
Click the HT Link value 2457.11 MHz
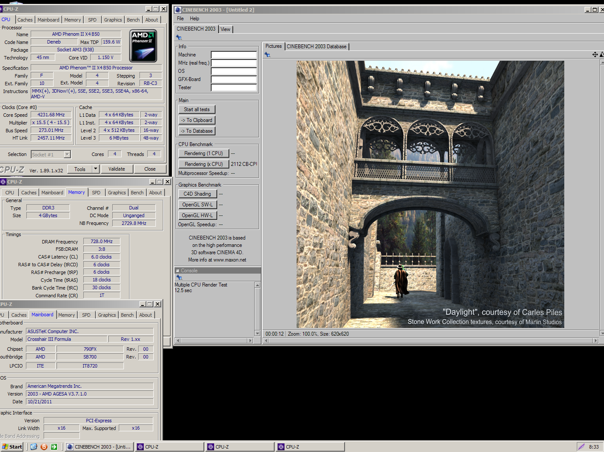click(x=51, y=138)
